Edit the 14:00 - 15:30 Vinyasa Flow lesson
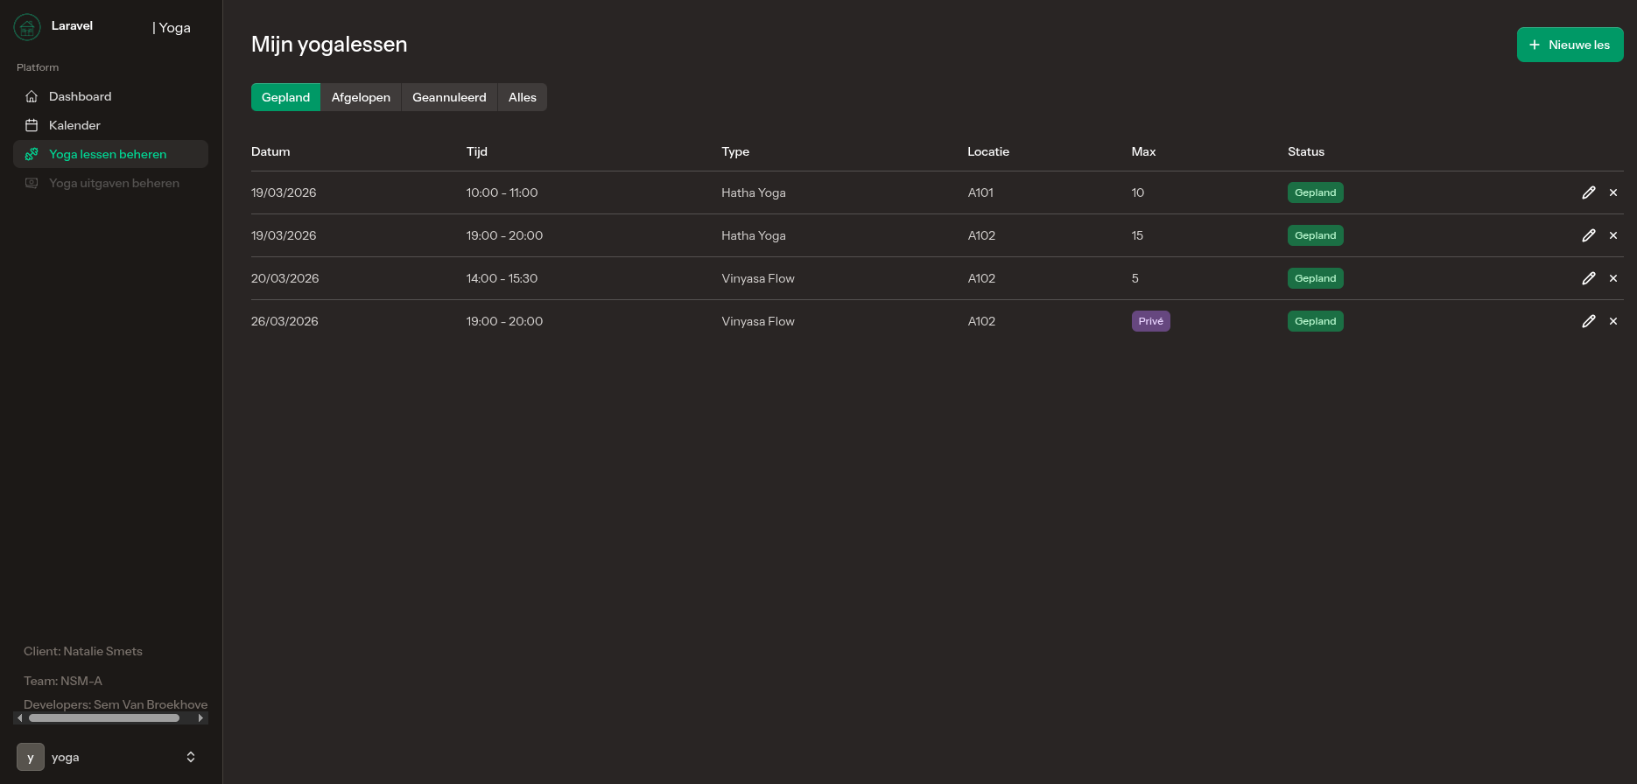This screenshot has height=784, width=1637. coord(1588,278)
